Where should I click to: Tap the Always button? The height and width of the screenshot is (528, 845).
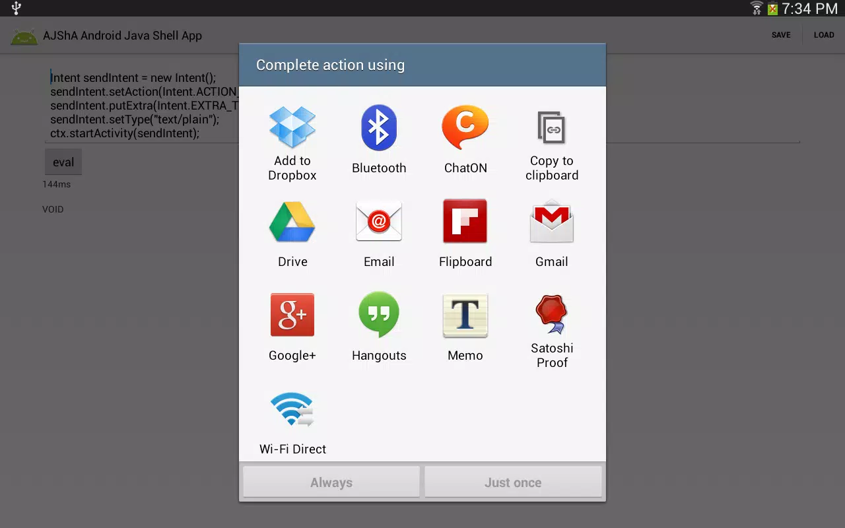click(x=331, y=482)
